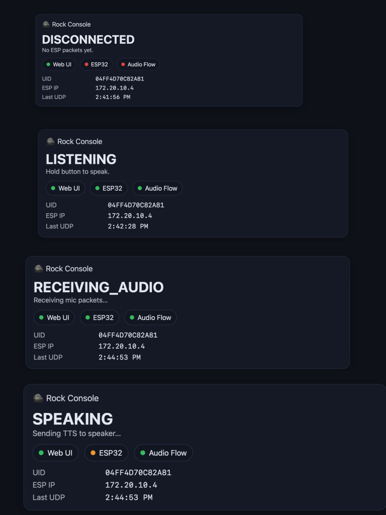Click the Web UI pill in the SPEAKING card
The height and width of the screenshot is (515, 386).
[x=55, y=453]
